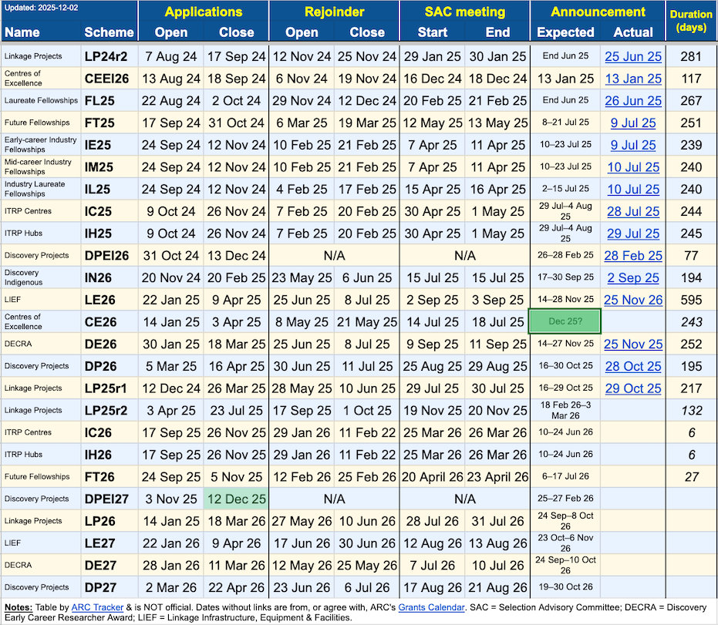Click the SAC meeting header
Viewport: 718px width, 625px height.
point(464,12)
